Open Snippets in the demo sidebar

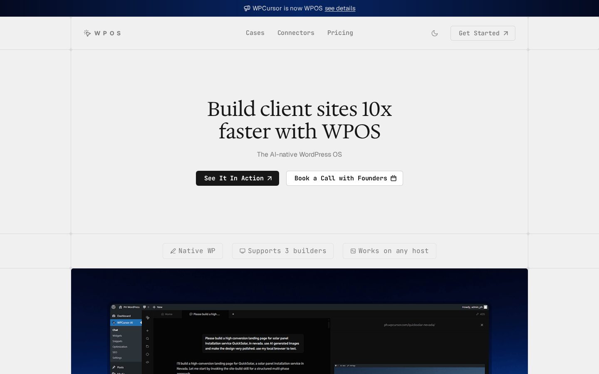click(x=117, y=341)
